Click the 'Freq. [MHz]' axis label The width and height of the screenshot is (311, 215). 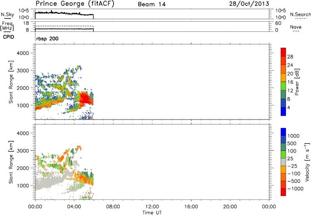(7, 26)
